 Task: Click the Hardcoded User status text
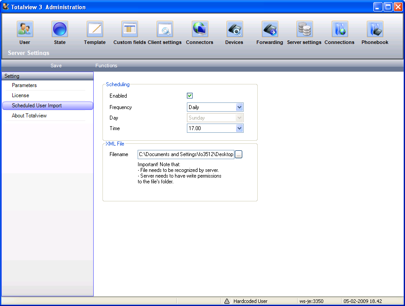point(250,301)
